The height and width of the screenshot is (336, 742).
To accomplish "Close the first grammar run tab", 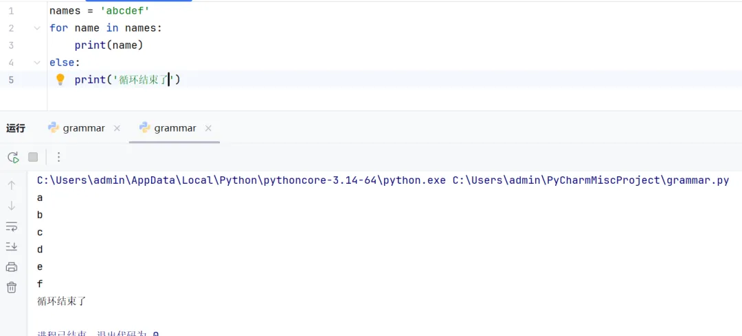I will point(117,128).
